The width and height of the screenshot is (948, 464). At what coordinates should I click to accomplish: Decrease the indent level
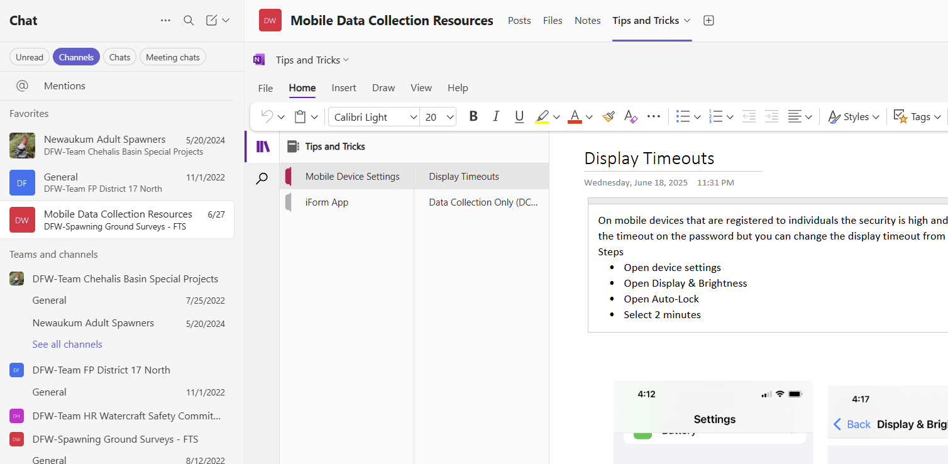point(749,116)
